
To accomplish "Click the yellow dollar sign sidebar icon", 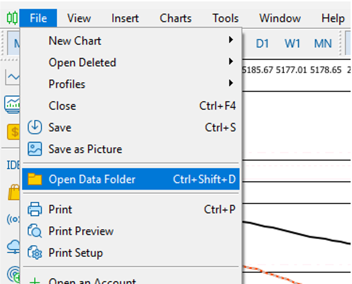I will (x=14, y=132).
